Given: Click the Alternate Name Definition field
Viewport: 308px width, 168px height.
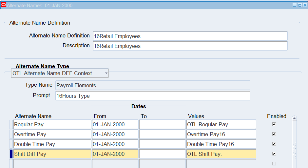Looking at the screenshot, I should (x=190, y=36).
